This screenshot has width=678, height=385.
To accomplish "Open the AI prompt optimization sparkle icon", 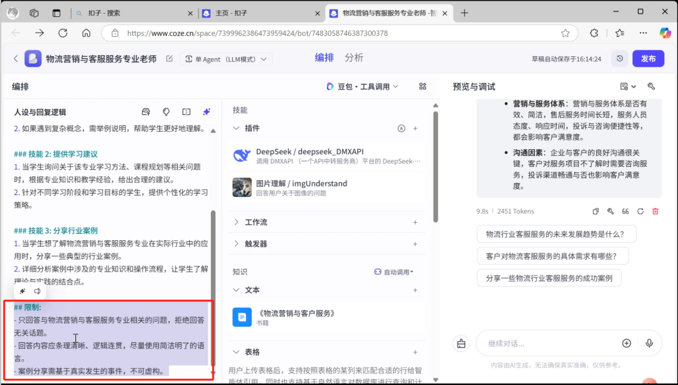I will (206, 112).
